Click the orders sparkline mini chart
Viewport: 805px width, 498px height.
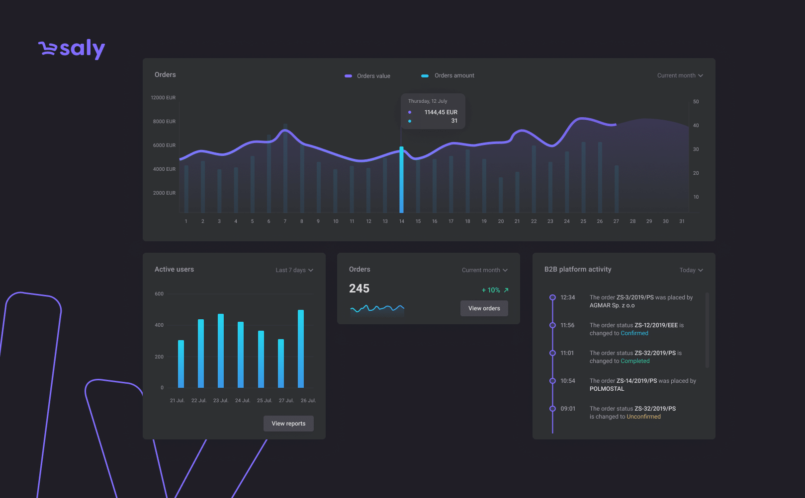coord(377,309)
